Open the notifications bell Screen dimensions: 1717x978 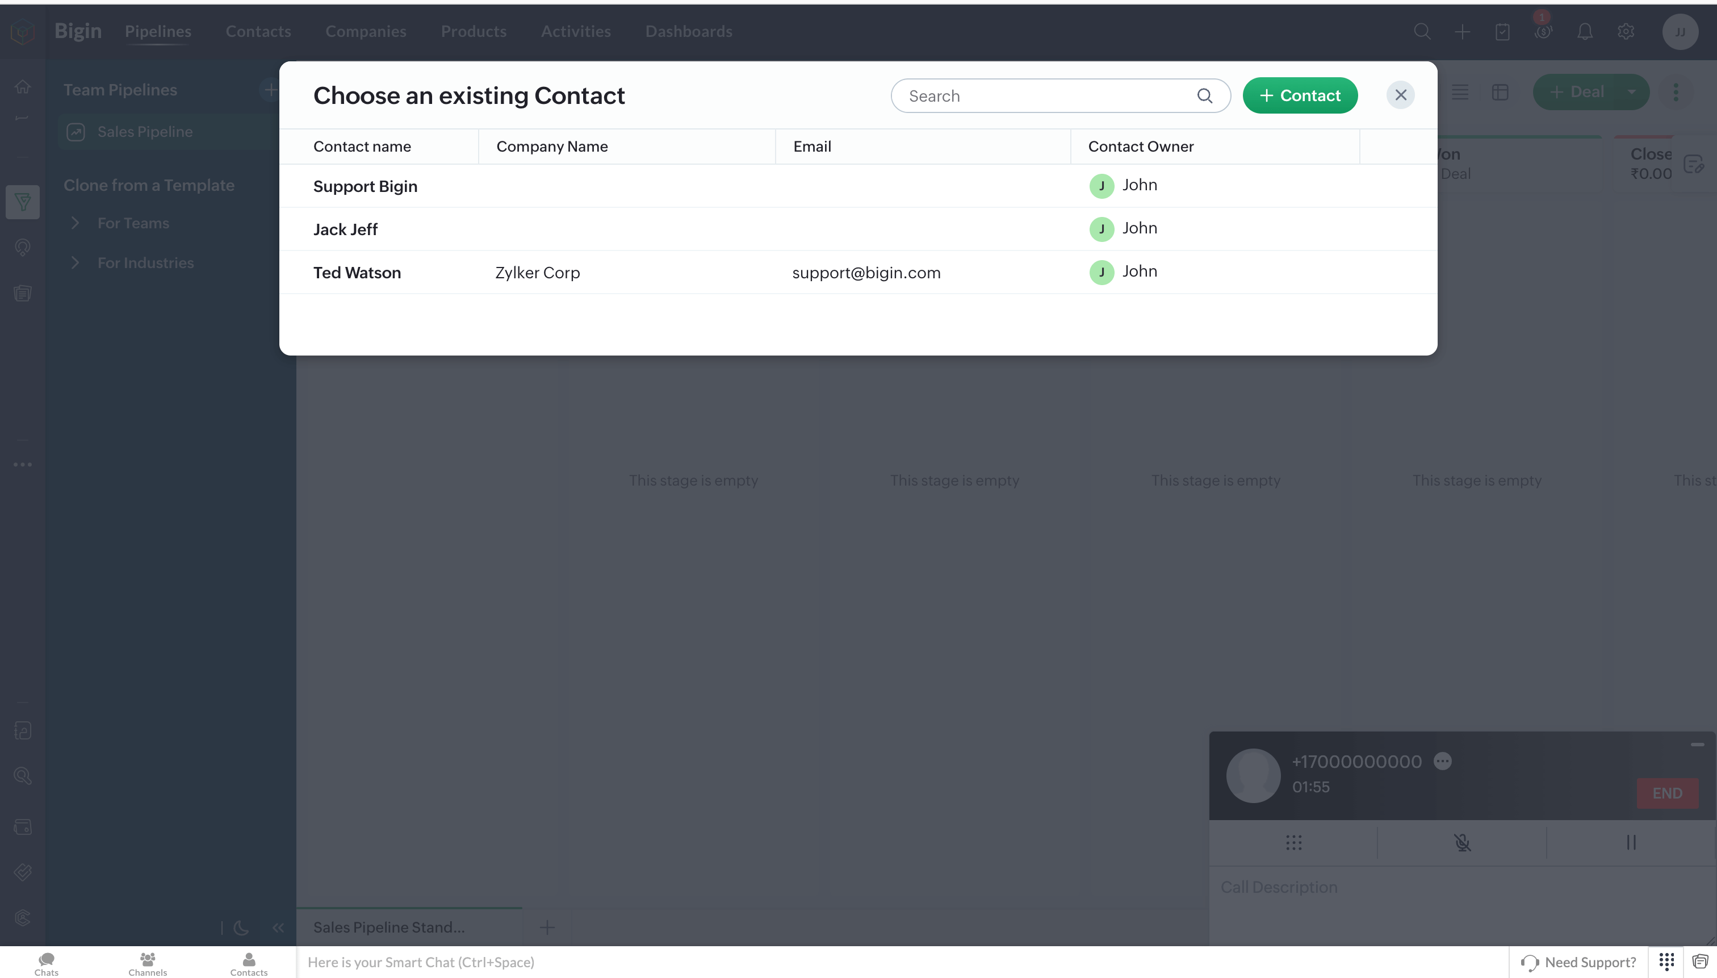pyautogui.click(x=1585, y=32)
